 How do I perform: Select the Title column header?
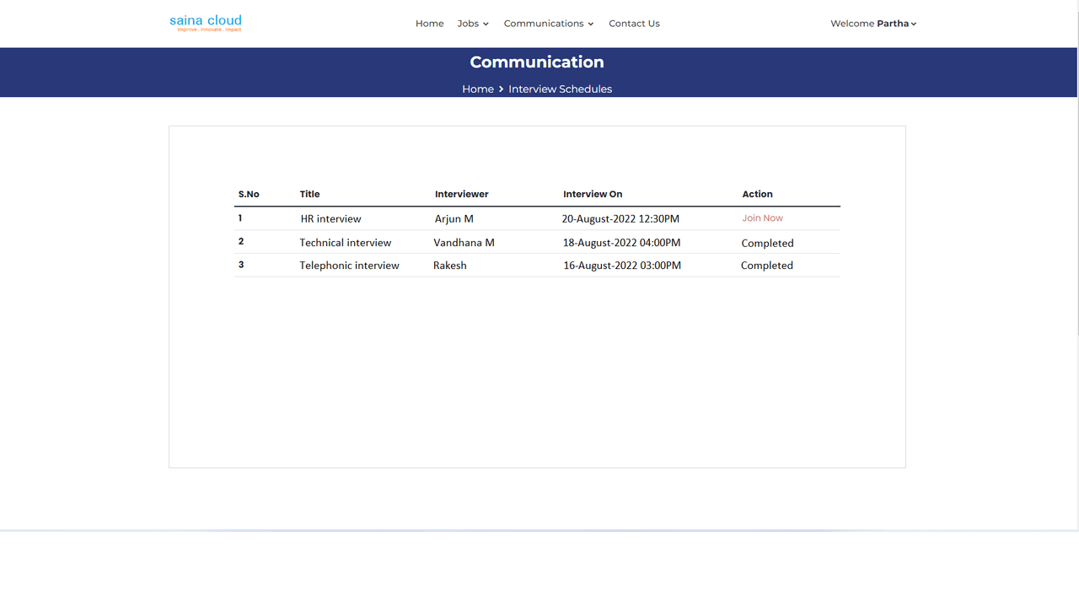click(309, 194)
